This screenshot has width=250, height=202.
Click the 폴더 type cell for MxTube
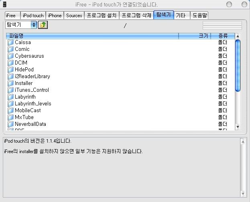coord(223,117)
